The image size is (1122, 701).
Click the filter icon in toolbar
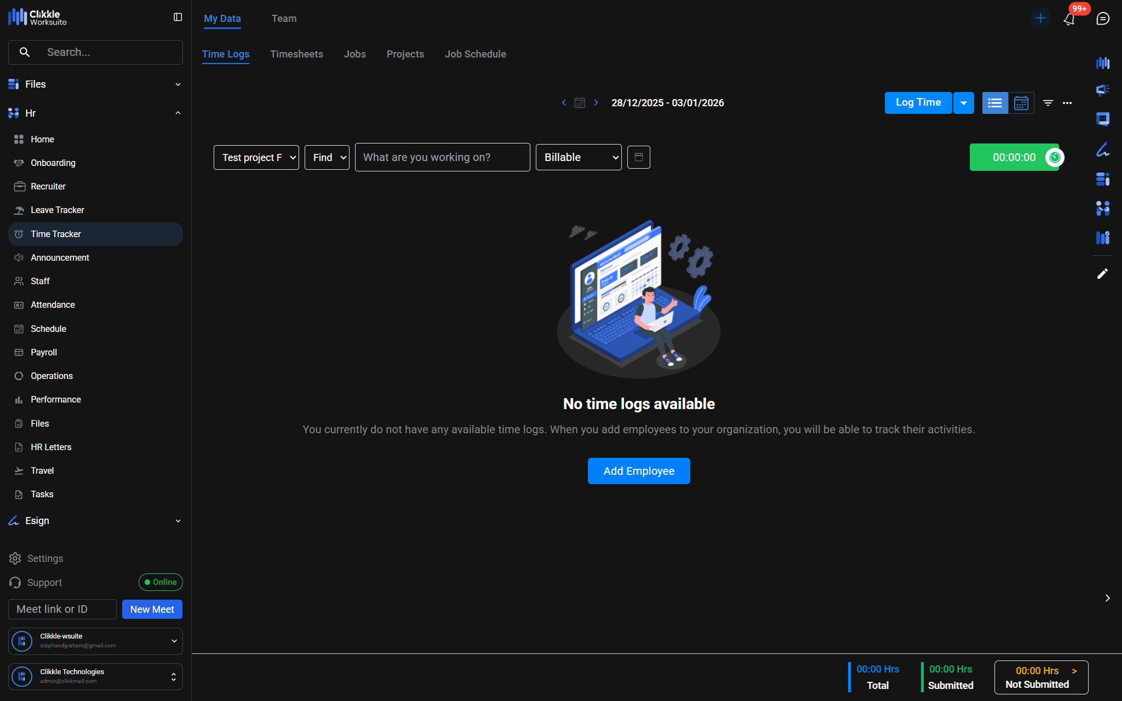click(x=1047, y=103)
